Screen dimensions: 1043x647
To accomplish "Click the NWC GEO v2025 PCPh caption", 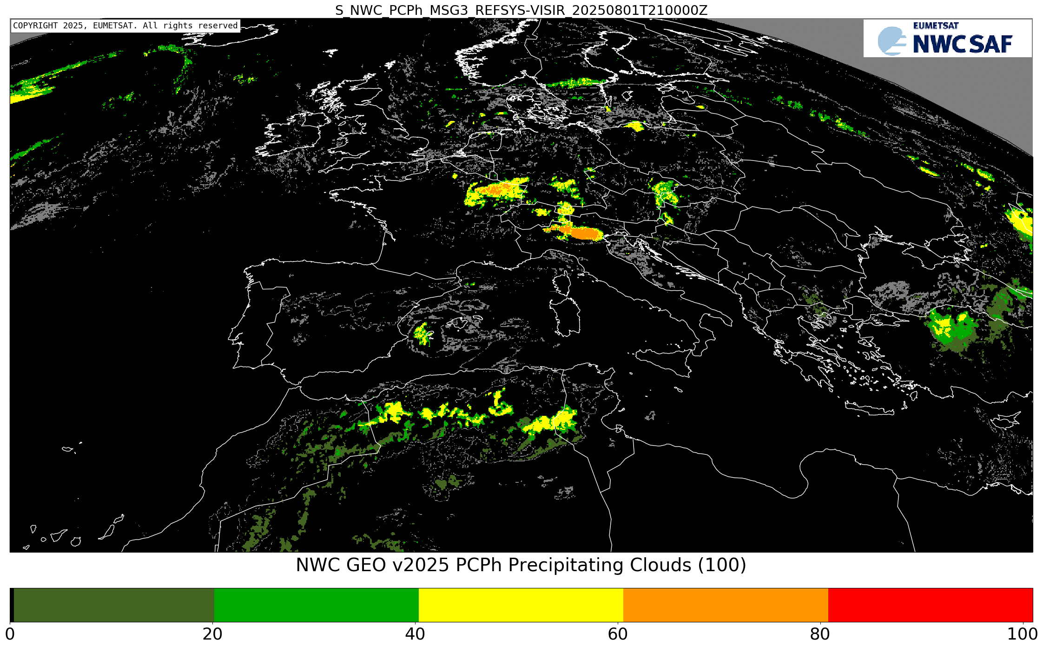I will click(x=521, y=565).
